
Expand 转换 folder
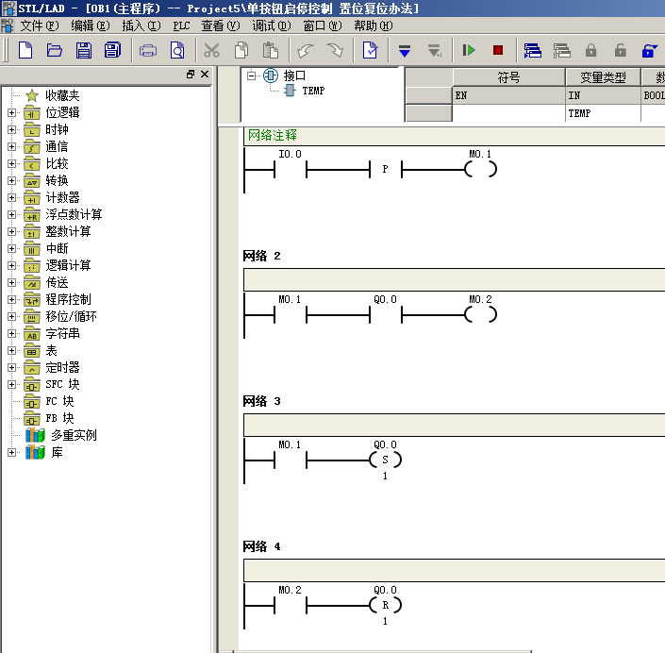click(x=12, y=181)
